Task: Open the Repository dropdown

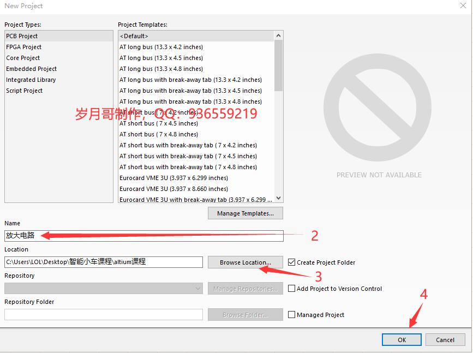Action: pos(104,289)
